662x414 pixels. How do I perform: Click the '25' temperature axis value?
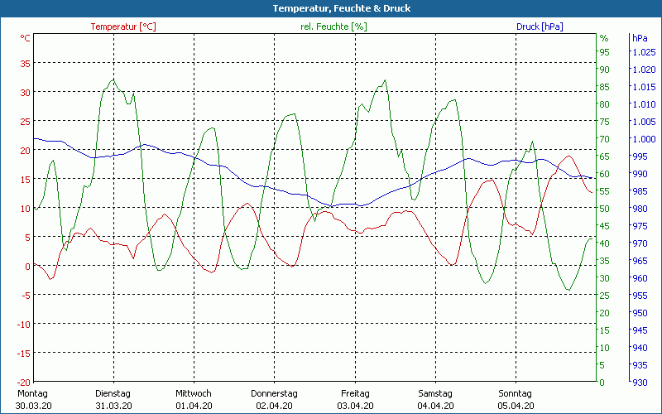pyautogui.click(x=26, y=122)
